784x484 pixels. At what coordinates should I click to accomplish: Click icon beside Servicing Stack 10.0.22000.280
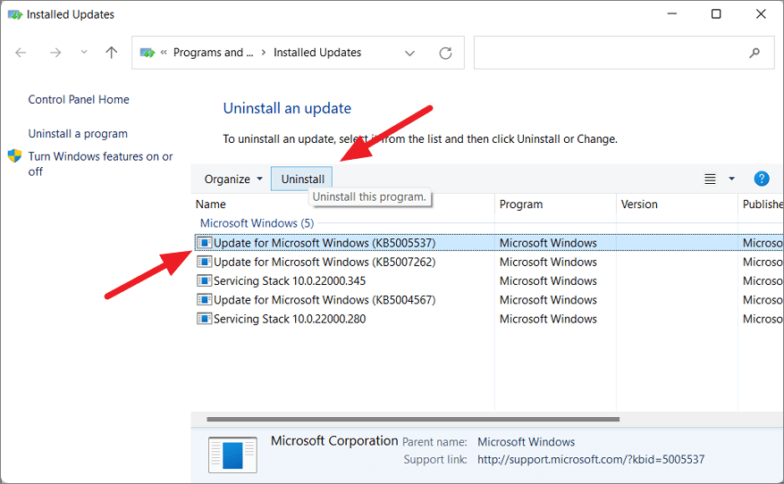[204, 319]
